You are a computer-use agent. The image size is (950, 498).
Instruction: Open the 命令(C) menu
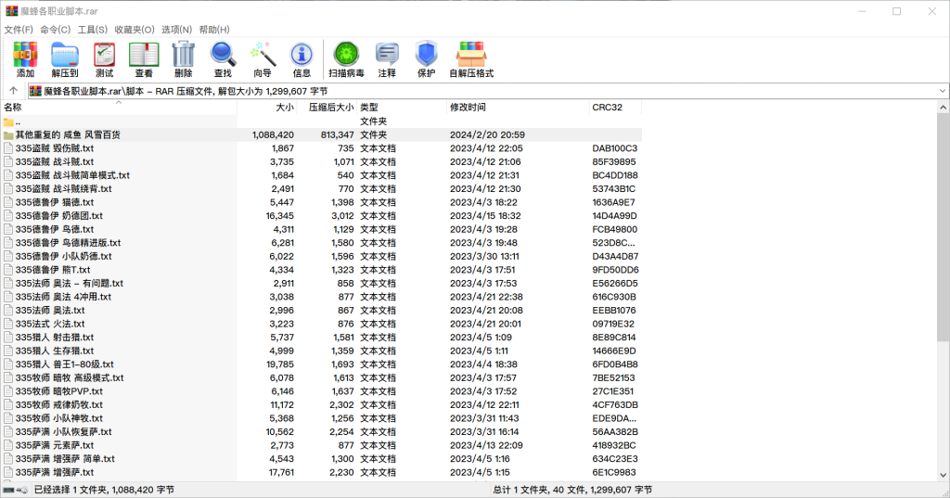coord(55,29)
